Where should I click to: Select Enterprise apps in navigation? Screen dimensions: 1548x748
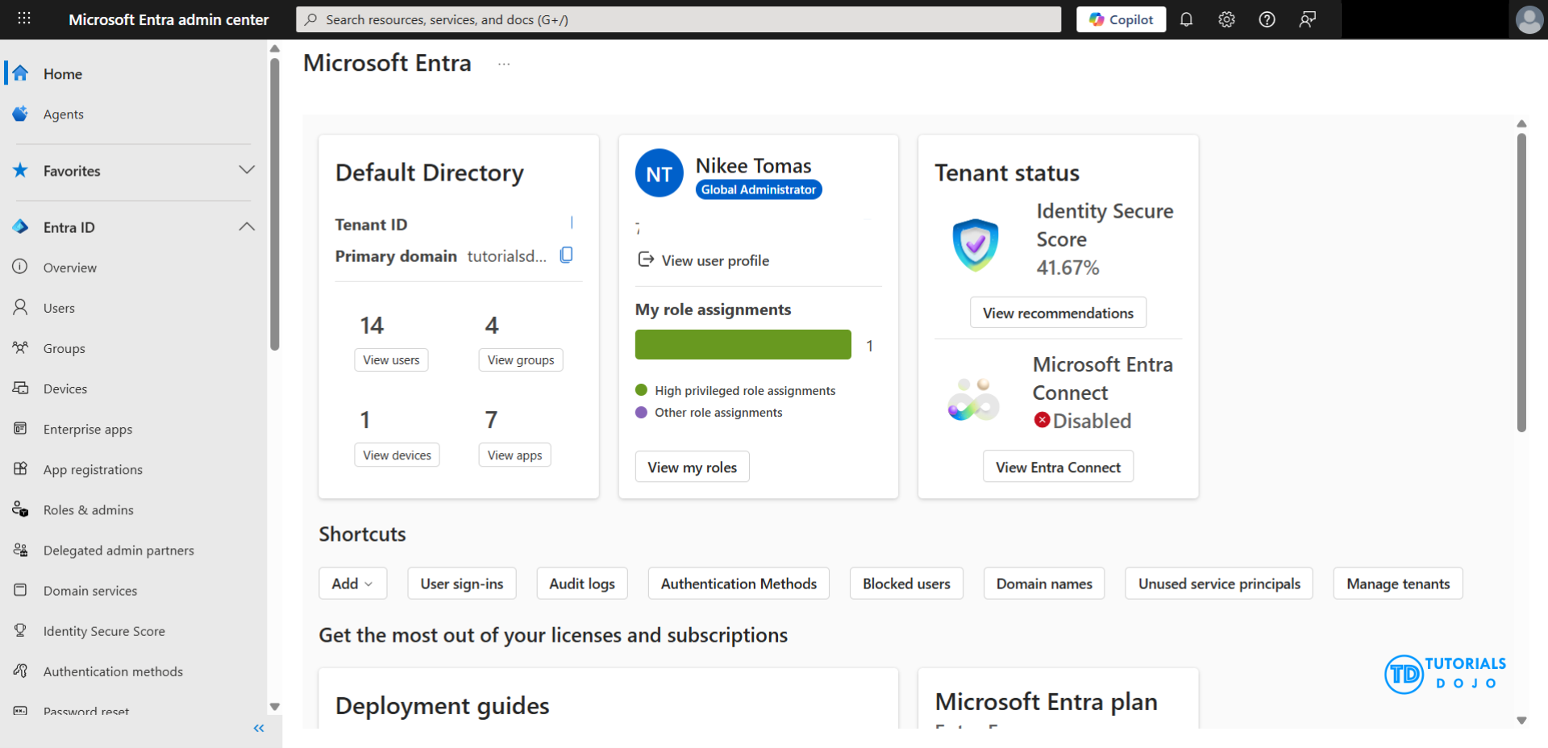click(x=87, y=430)
